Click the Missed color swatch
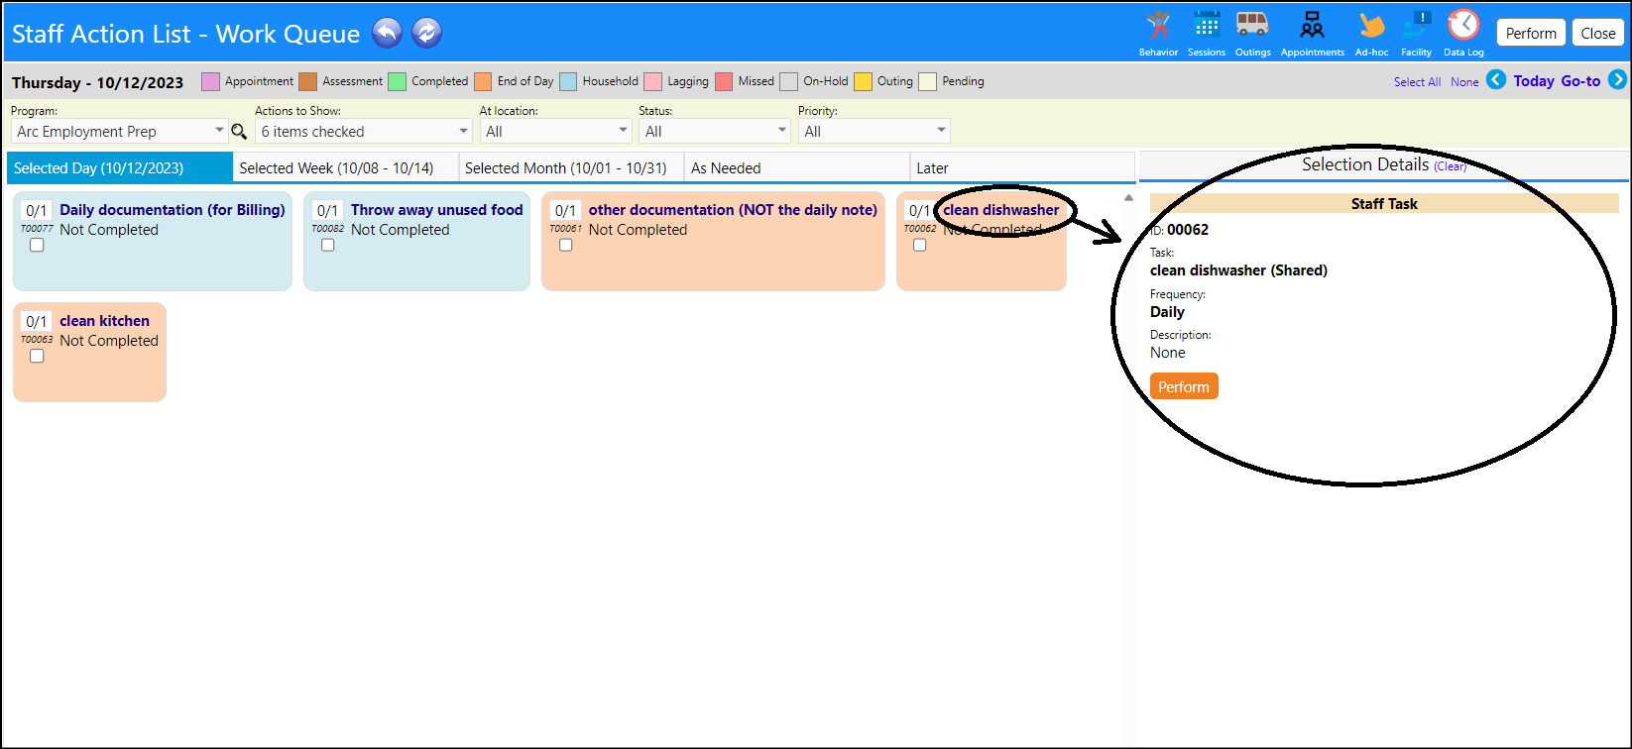The width and height of the screenshot is (1632, 749). tap(724, 81)
